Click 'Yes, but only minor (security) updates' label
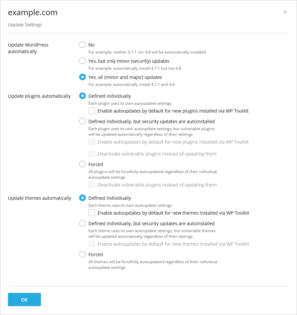The image size is (297, 315). click(x=129, y=61)
